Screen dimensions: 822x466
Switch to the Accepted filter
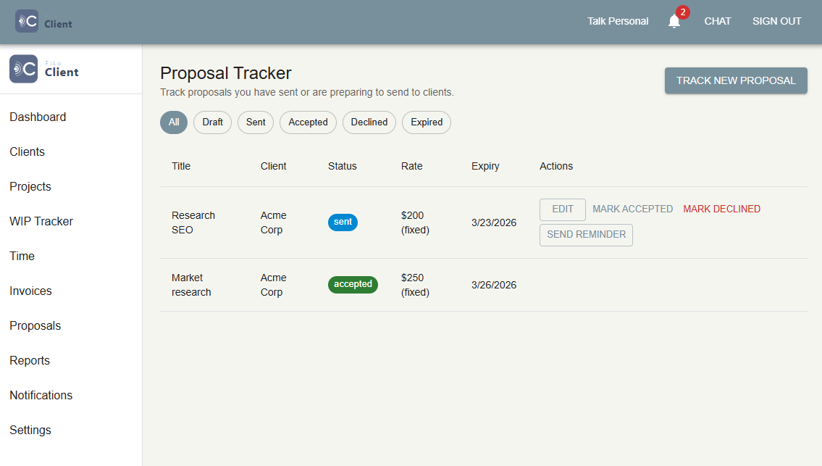point(307,122)
